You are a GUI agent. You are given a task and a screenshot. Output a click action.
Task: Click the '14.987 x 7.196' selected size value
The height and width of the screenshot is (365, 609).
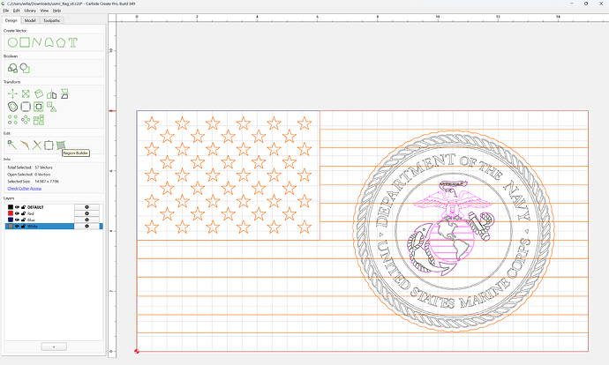click(47, 182)
